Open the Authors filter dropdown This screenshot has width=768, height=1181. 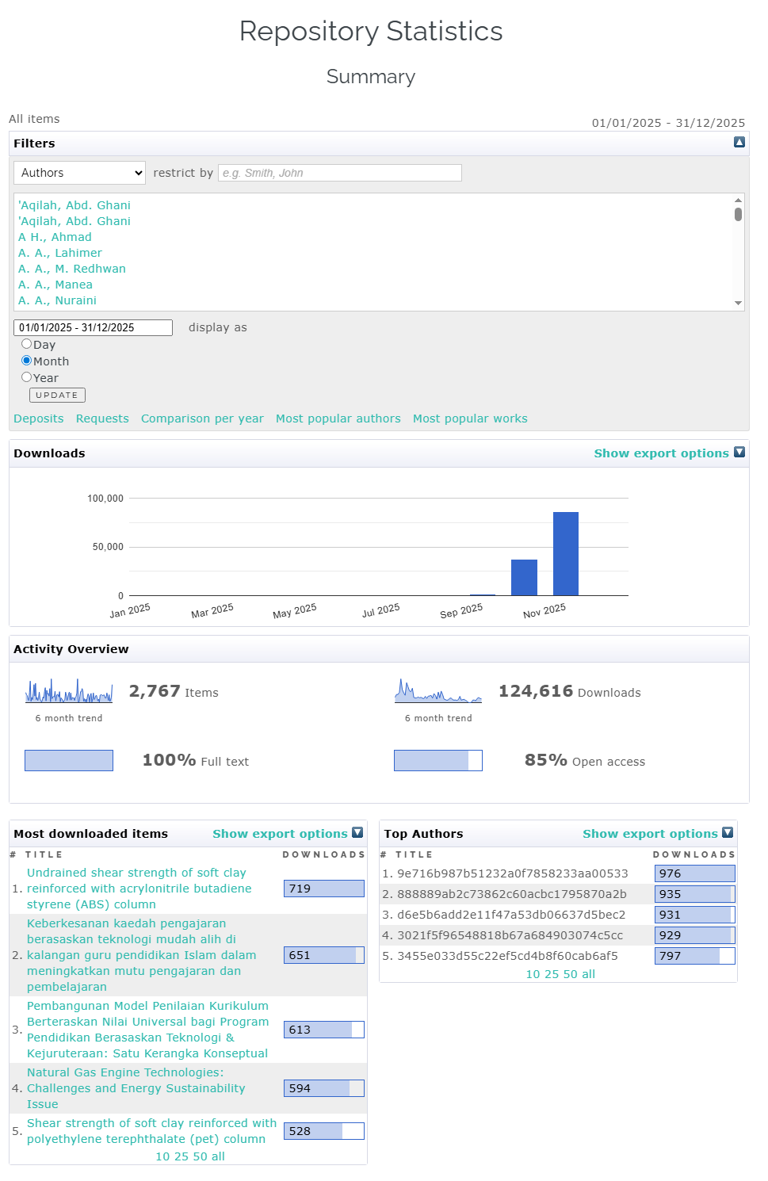pyautogui.click(x=80, y=173)
